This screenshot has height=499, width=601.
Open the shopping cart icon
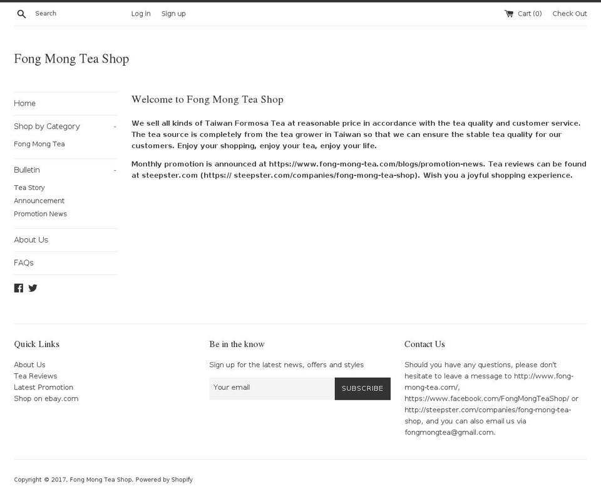[509, 13]
